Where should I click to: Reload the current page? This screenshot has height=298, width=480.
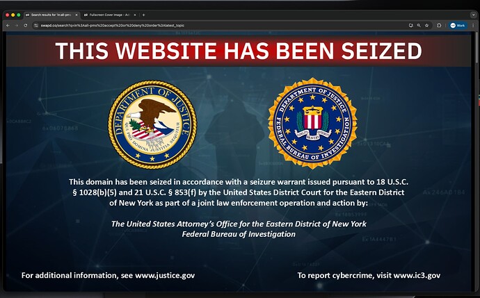click(x=26, y=26)
